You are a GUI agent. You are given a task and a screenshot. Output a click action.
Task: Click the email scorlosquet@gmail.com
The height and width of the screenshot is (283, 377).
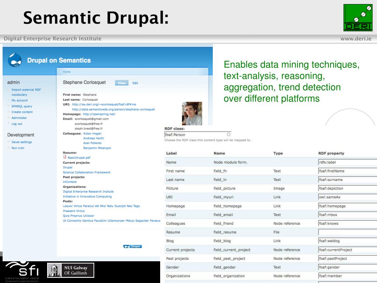[x=92, y=119]
